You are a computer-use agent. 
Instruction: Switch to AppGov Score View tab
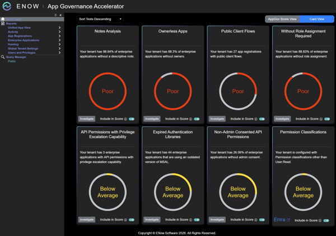click(282, 19)
